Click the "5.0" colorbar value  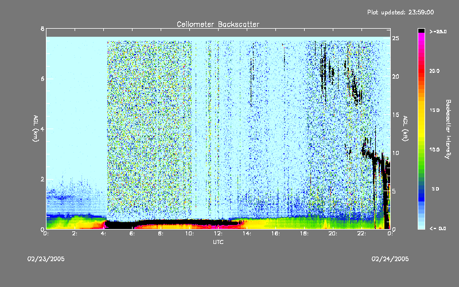(x=435, y=189)
